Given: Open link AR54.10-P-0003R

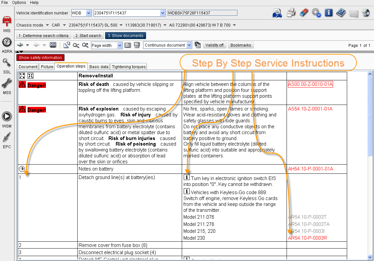Looking at the screenshot, I should point(308,238).
